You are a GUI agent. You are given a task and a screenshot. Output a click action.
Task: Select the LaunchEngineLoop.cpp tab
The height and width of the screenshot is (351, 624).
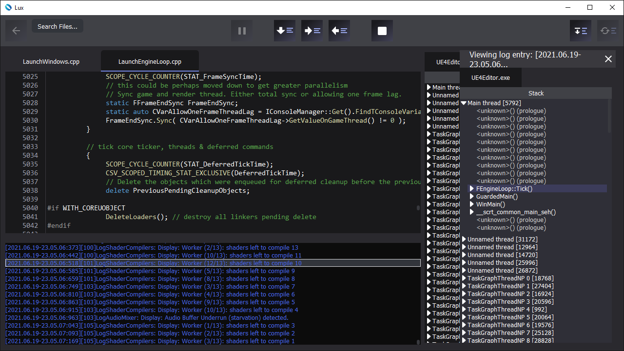point(150,62)
